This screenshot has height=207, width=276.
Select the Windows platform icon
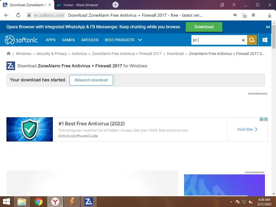(265, 40)
